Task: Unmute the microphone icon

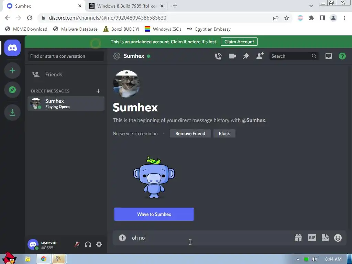Action: coord(77,244)
